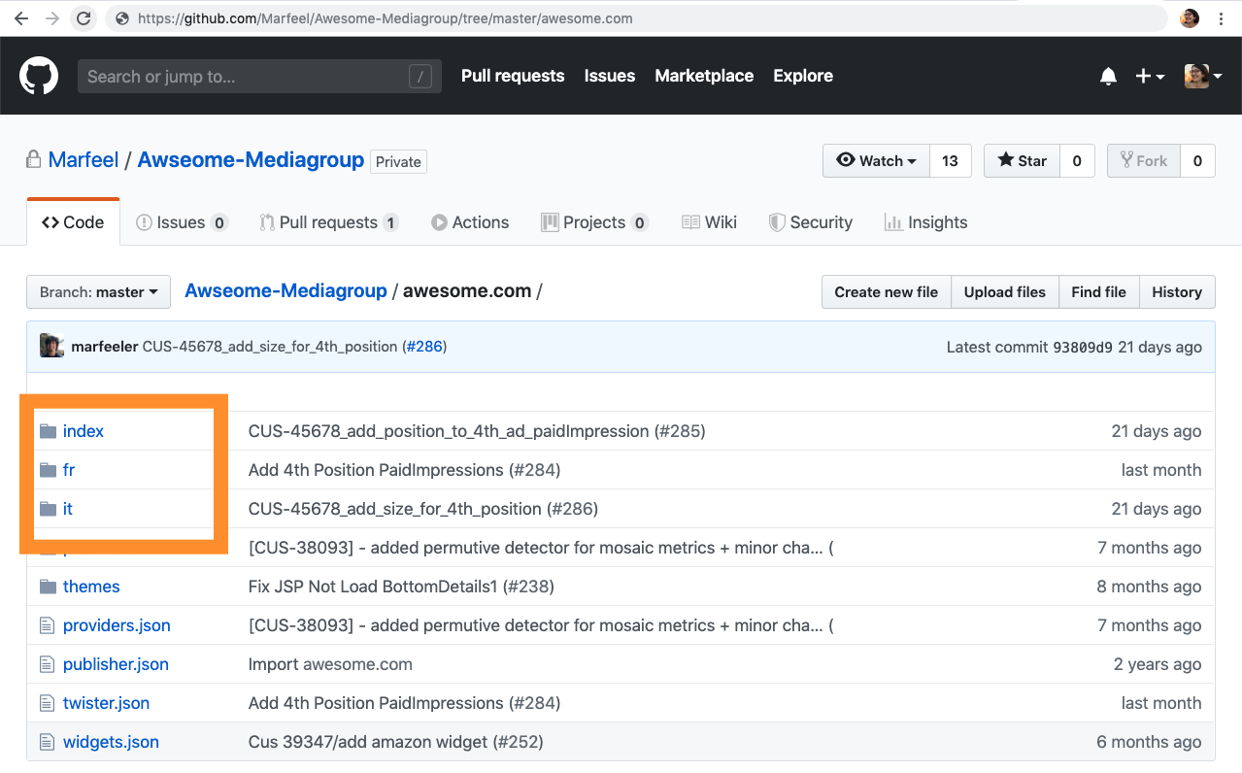The height and width of the screenshot is (773, 1242).
Task: Open Issues in the top navigation
Action: click(610, 76)
